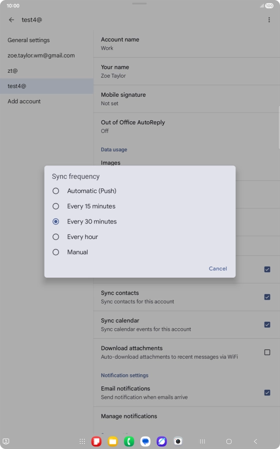
Task: Open the camera app in taskbar
Action: pyautogui.click(x=178, y=441)
